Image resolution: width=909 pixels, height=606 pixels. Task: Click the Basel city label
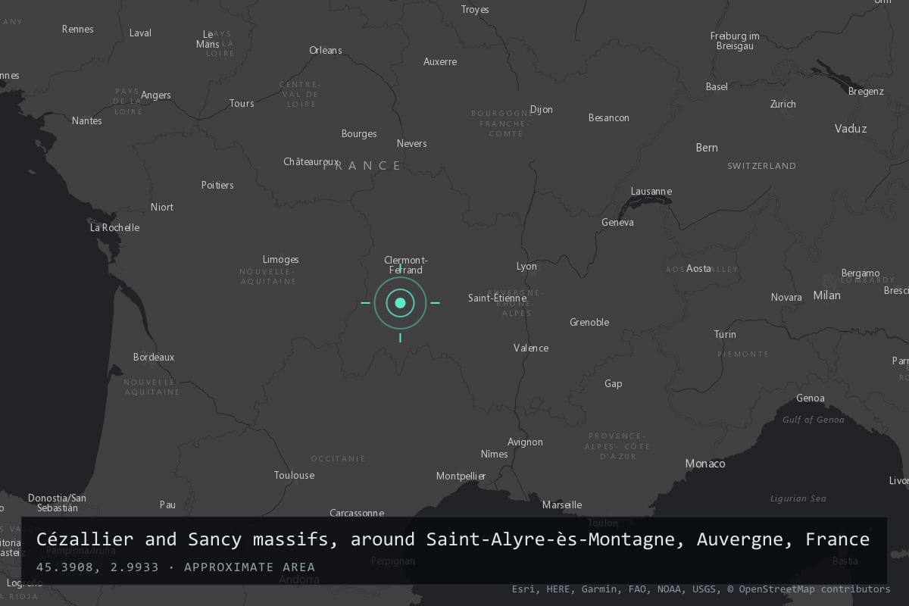coord(717,86)
